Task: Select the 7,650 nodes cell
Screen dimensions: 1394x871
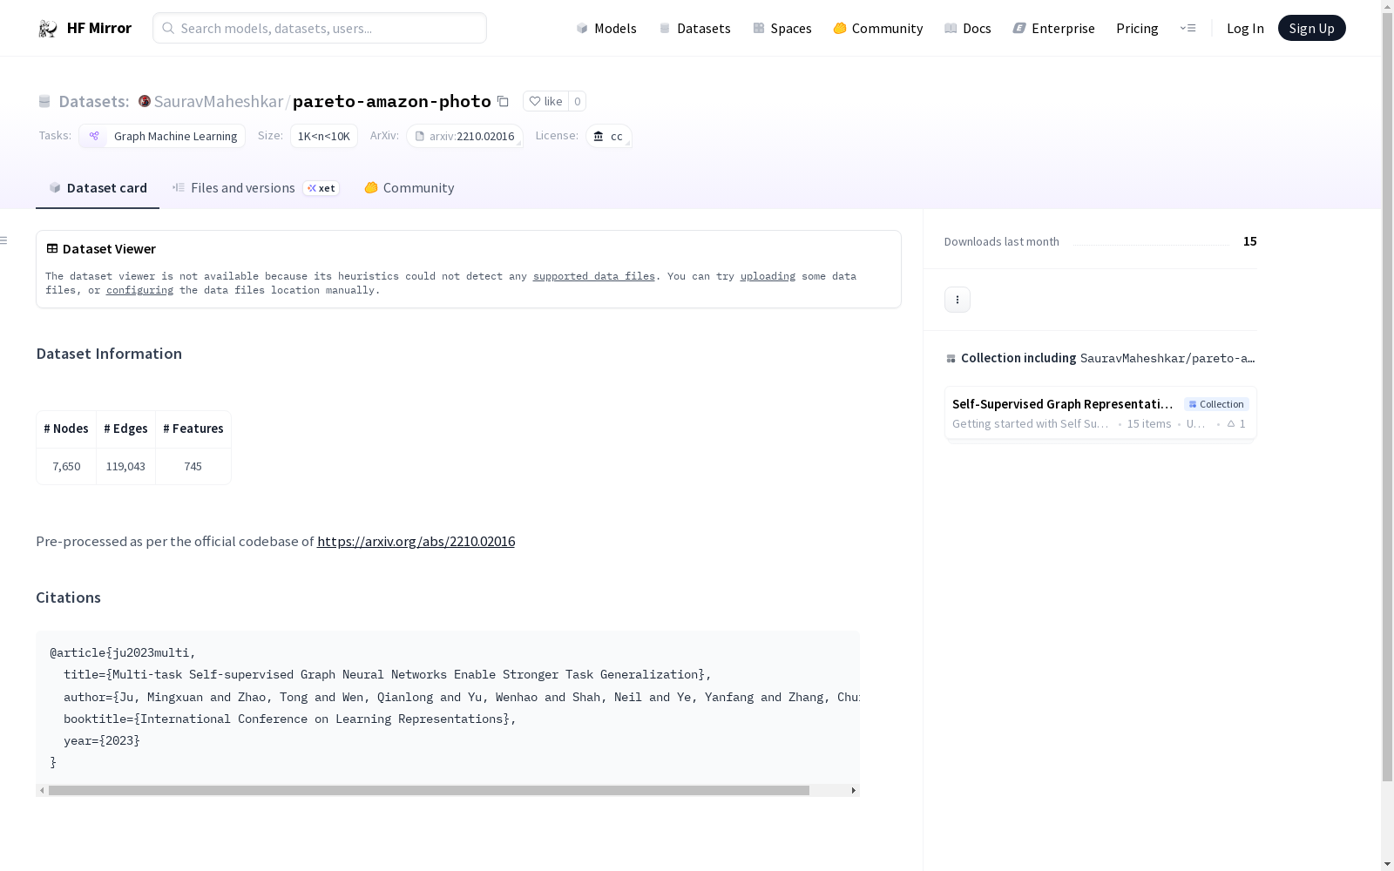Action: 66,466
